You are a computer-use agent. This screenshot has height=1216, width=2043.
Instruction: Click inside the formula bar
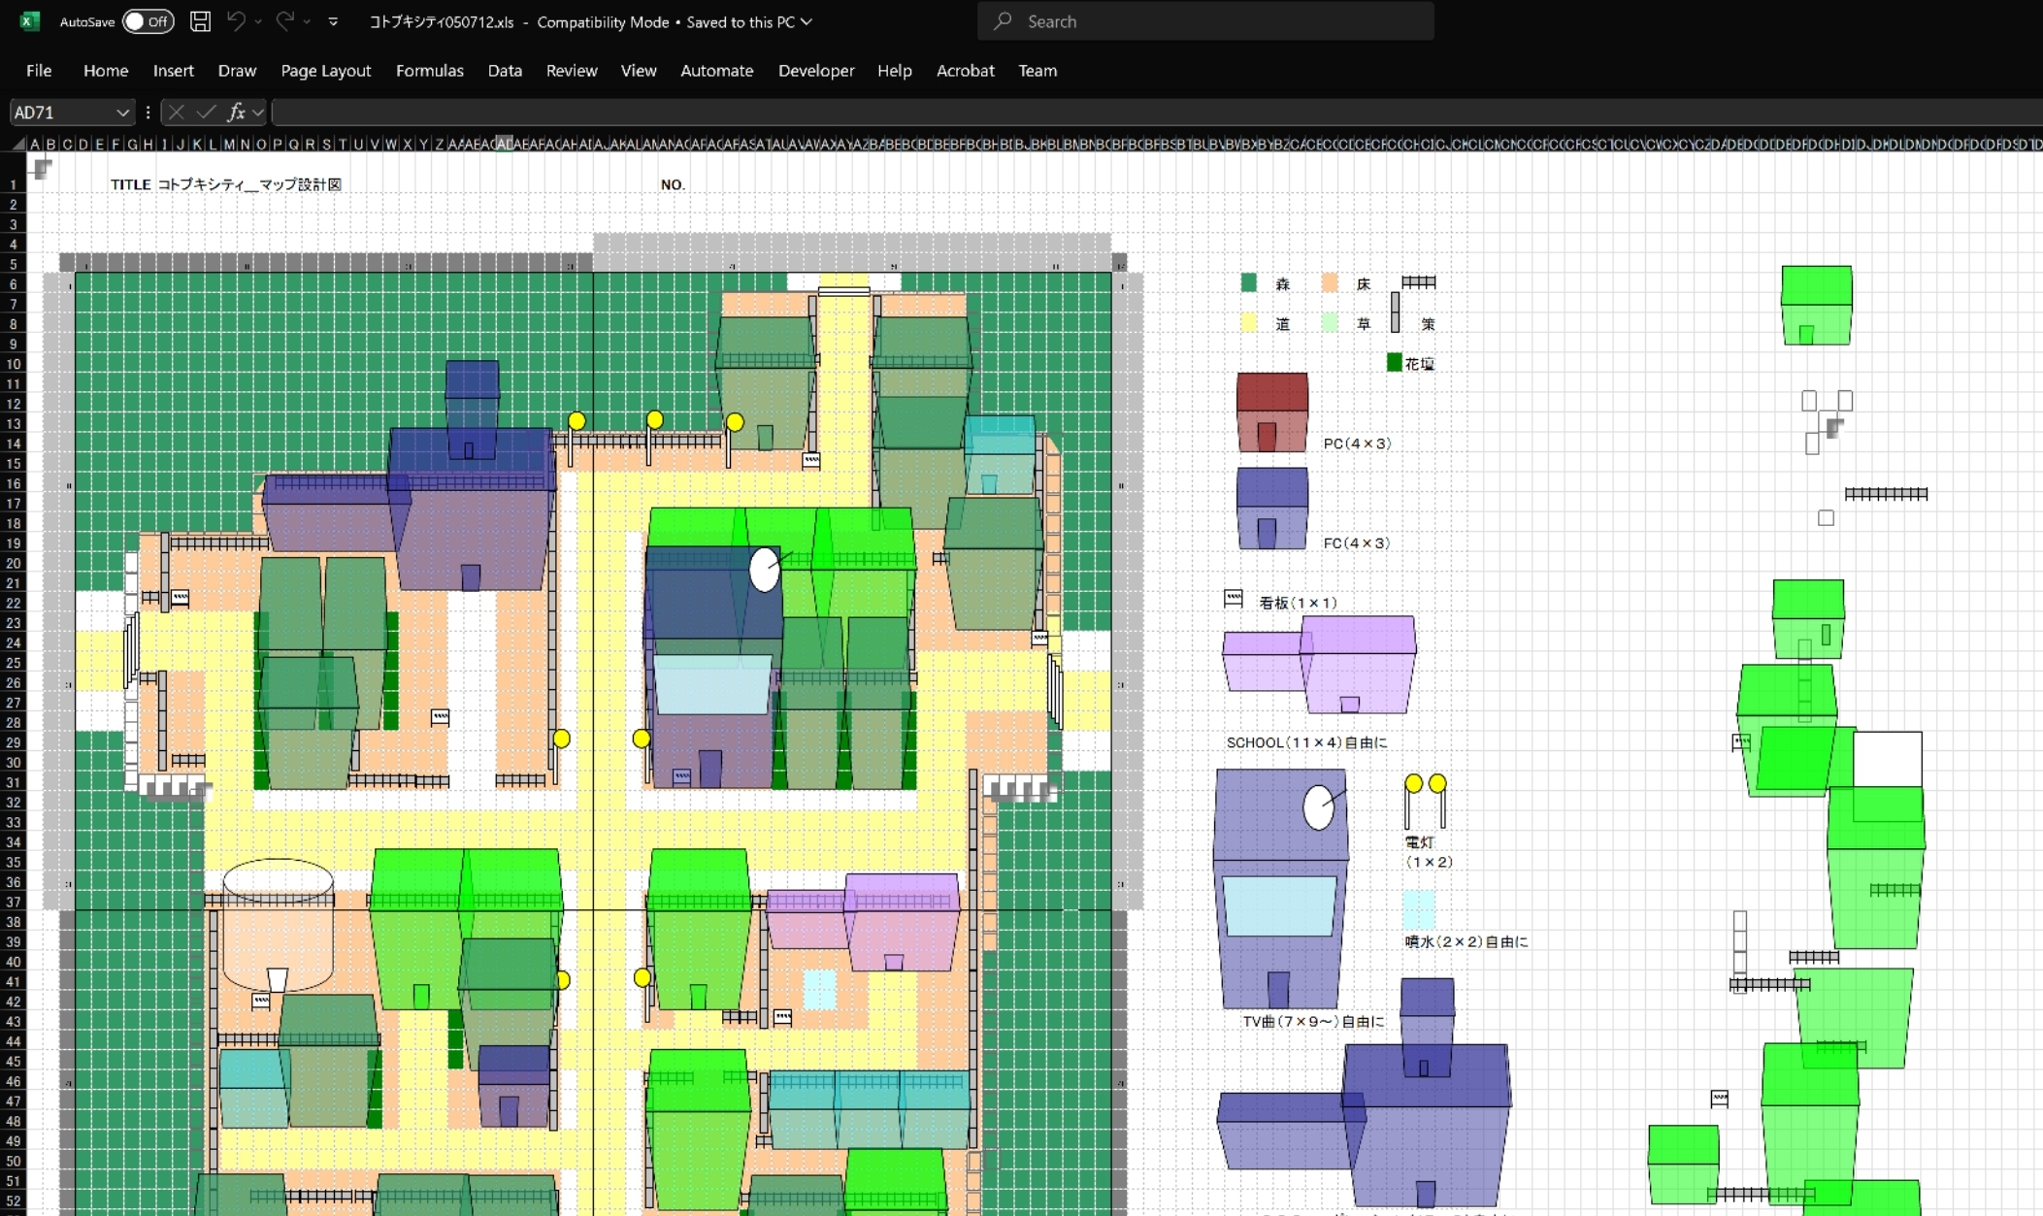1157,113
